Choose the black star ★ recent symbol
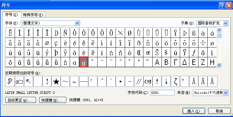 pos(56,81)
